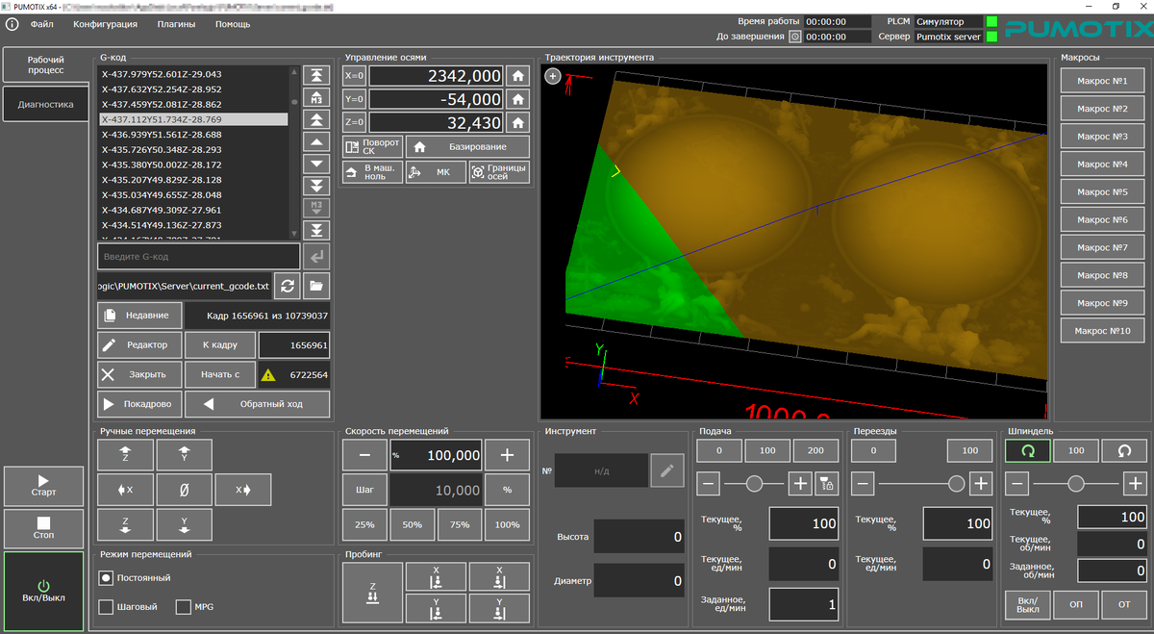Click the feed rate slider handle

tap(755, 484)
